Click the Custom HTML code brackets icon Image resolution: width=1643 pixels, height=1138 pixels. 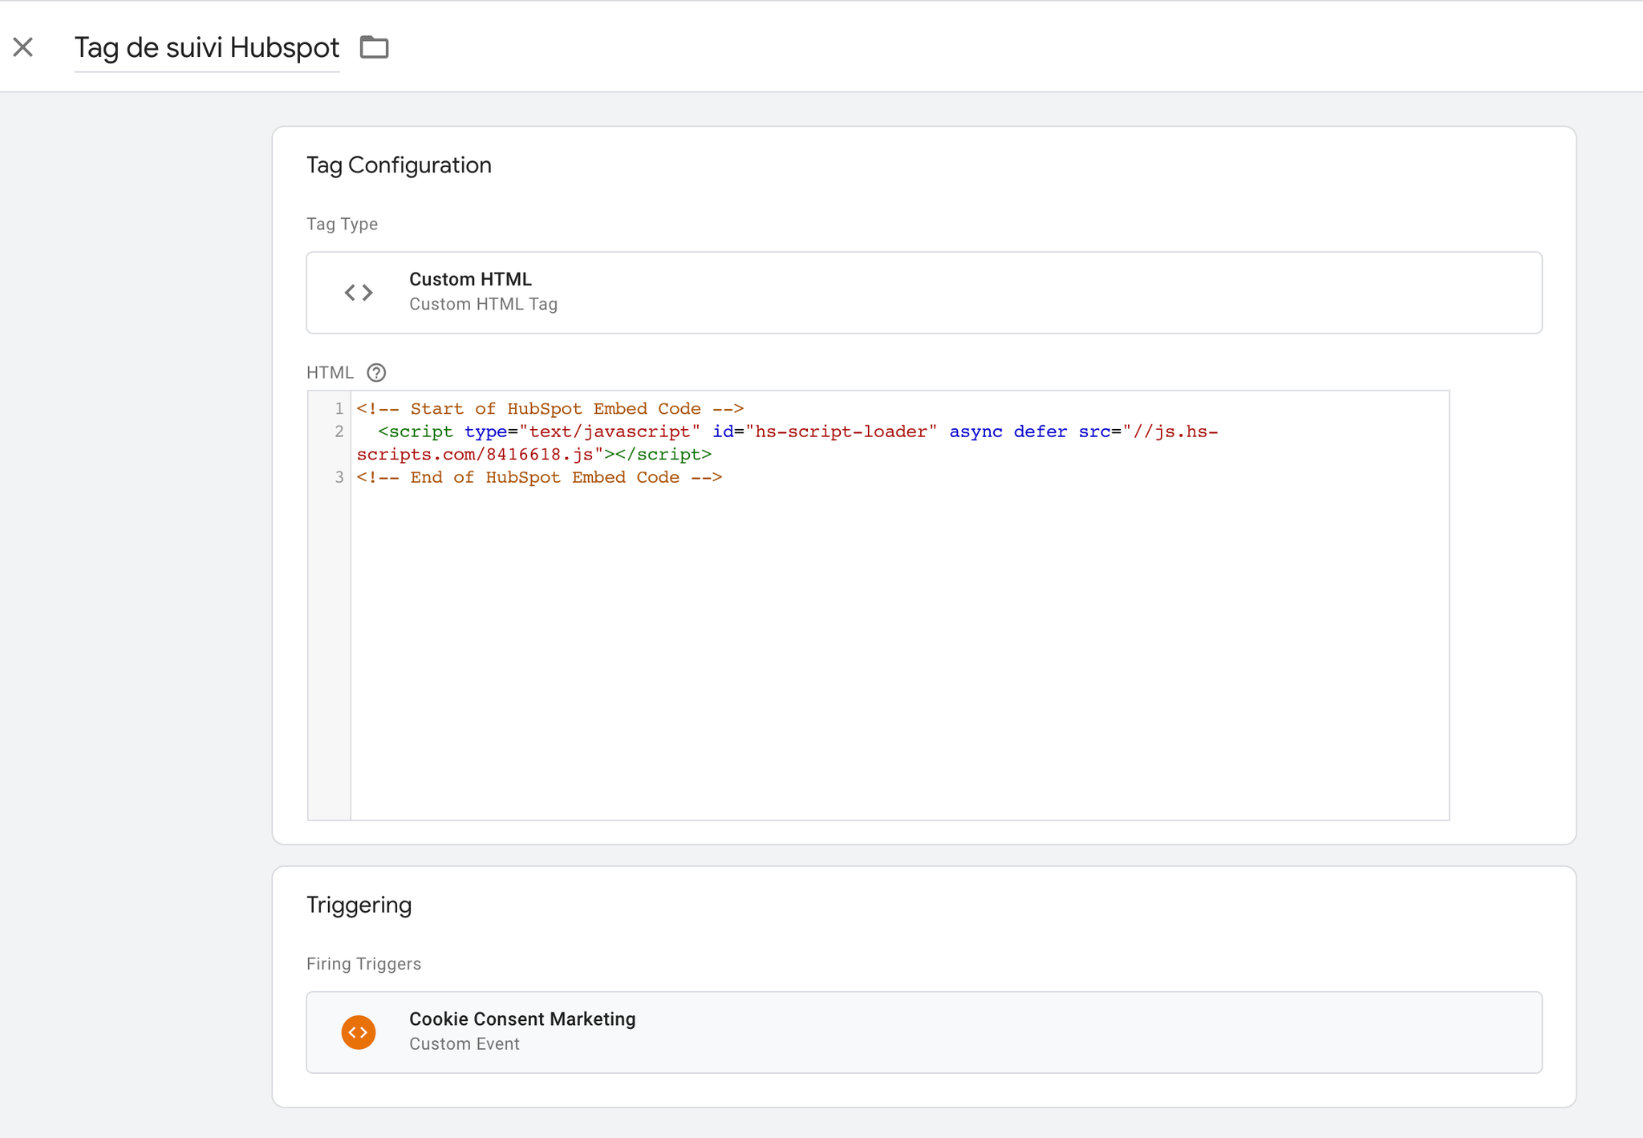359,293
